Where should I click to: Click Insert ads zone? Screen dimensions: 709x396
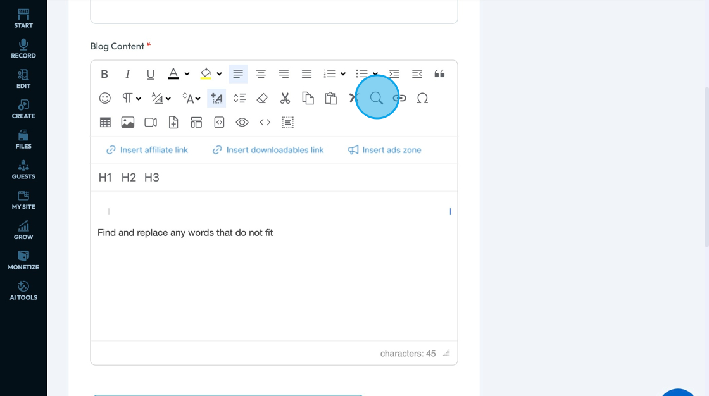coord(384,150)
